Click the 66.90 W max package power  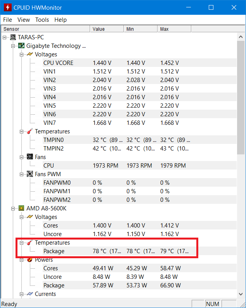170,285
